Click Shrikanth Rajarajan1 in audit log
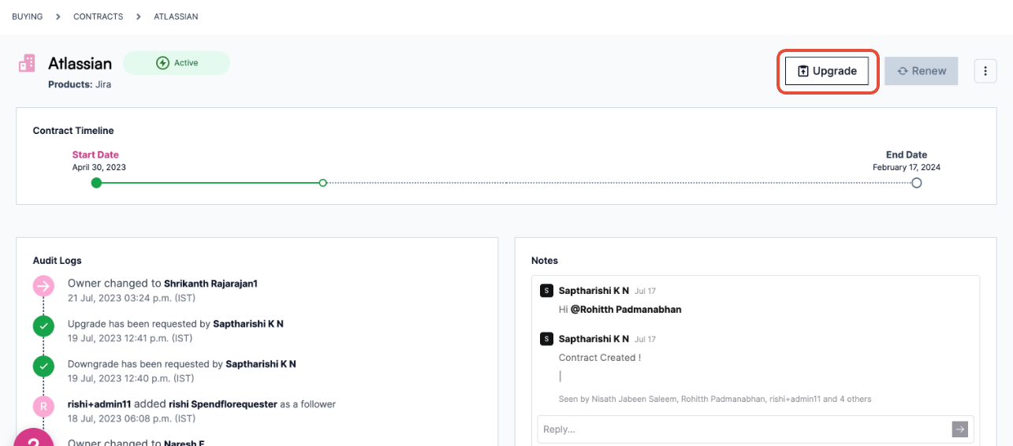Screen dimensions: 1013x446 [x=211, y=283]
